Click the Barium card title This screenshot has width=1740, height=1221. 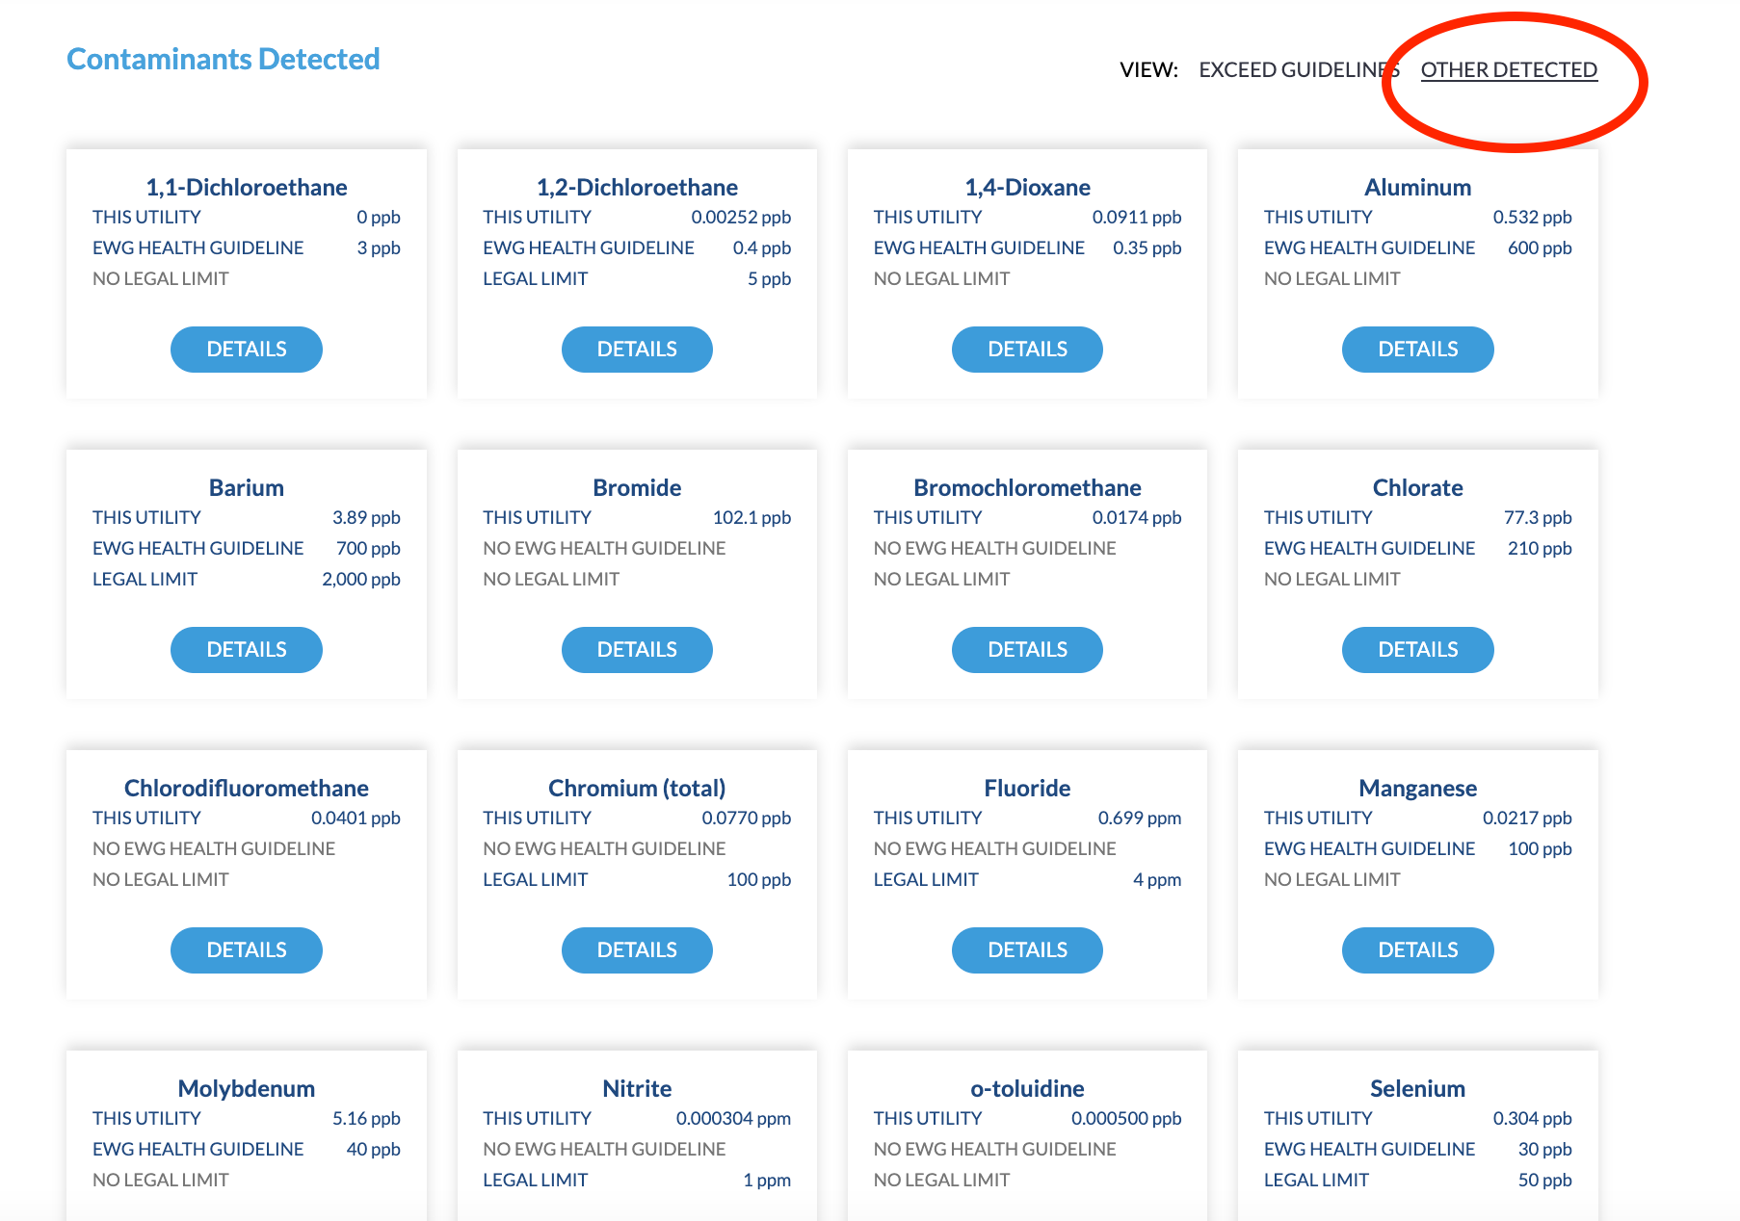tap(247, 487)
